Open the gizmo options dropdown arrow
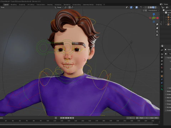Screen dimensions: 171x128 [133, 7]
